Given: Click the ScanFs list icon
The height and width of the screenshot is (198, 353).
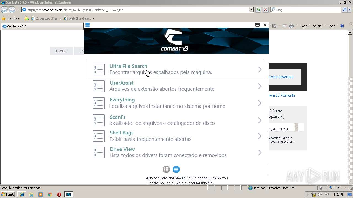Looking at the screenshot, I should (98, 120).
